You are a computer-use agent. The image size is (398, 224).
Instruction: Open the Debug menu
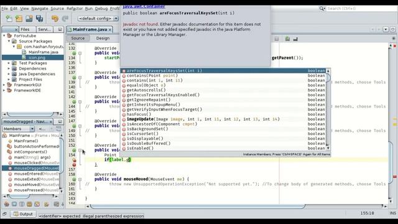click(x=101, y=8)
